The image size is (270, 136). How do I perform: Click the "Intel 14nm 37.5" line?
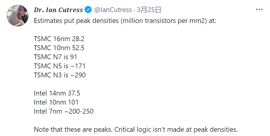click(x=57, y=93)
